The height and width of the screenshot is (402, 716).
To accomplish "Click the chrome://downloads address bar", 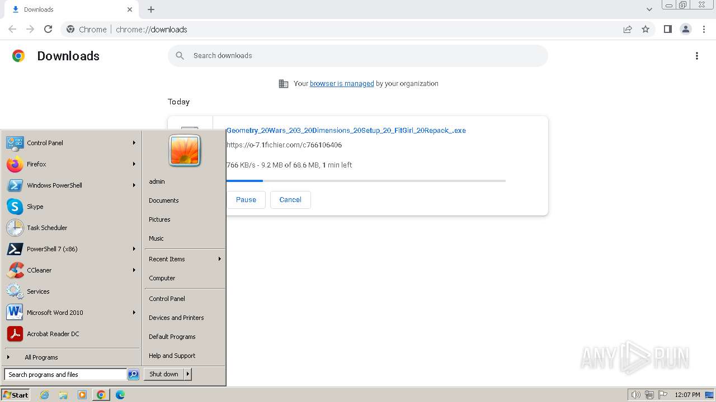I will click(358, 29).
